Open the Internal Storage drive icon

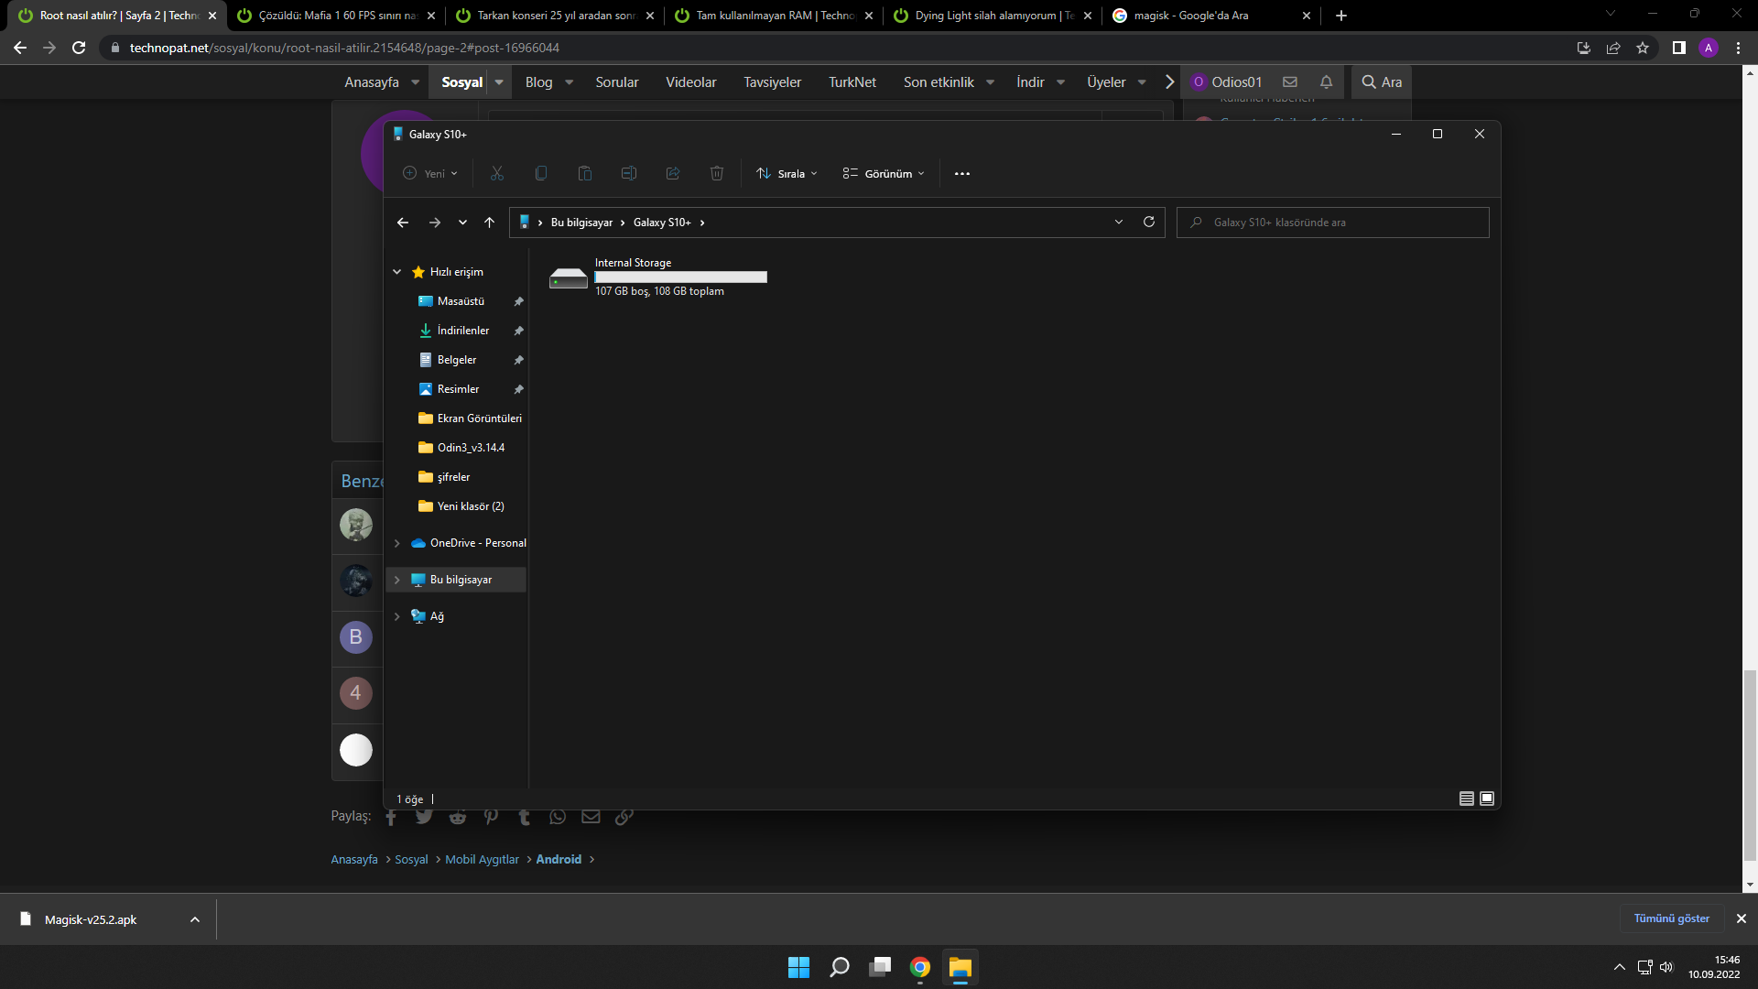pos(569,277)
